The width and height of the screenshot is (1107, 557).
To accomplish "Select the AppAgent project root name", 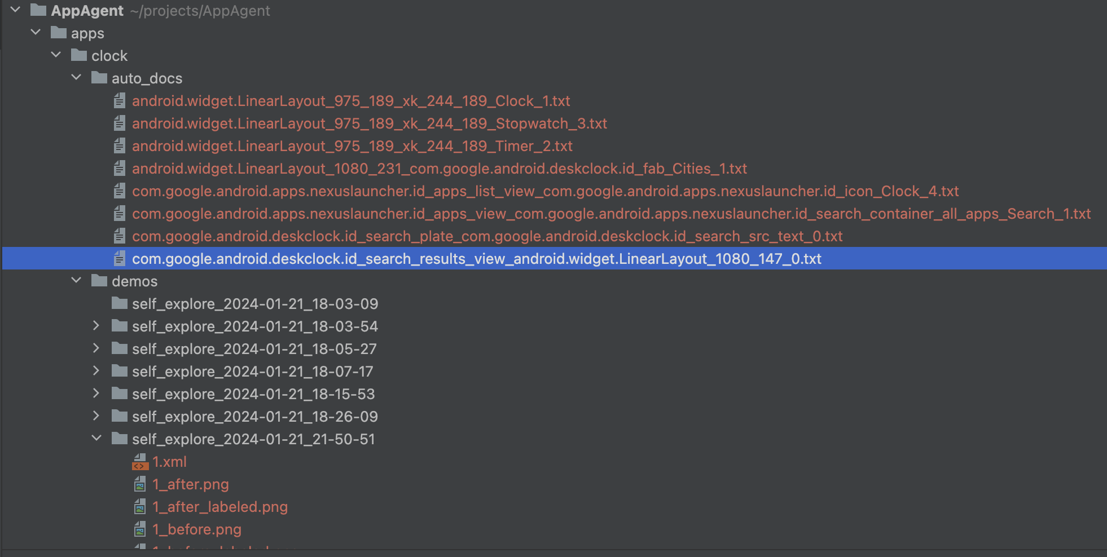I will pos(87,11).
